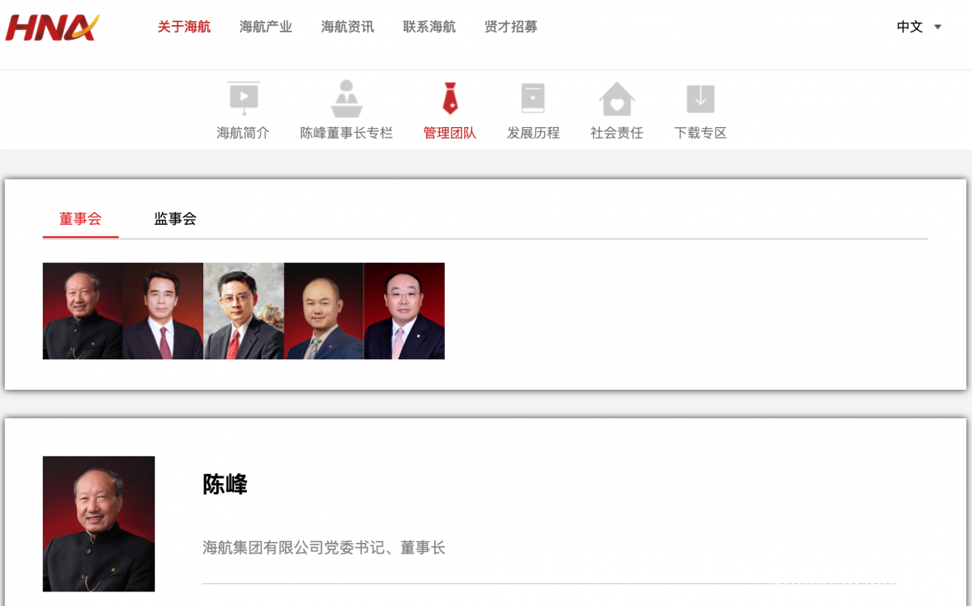Screen dimensions: 972x606
Task: Open 联系海航 navigation item
Action: point(429,27)
